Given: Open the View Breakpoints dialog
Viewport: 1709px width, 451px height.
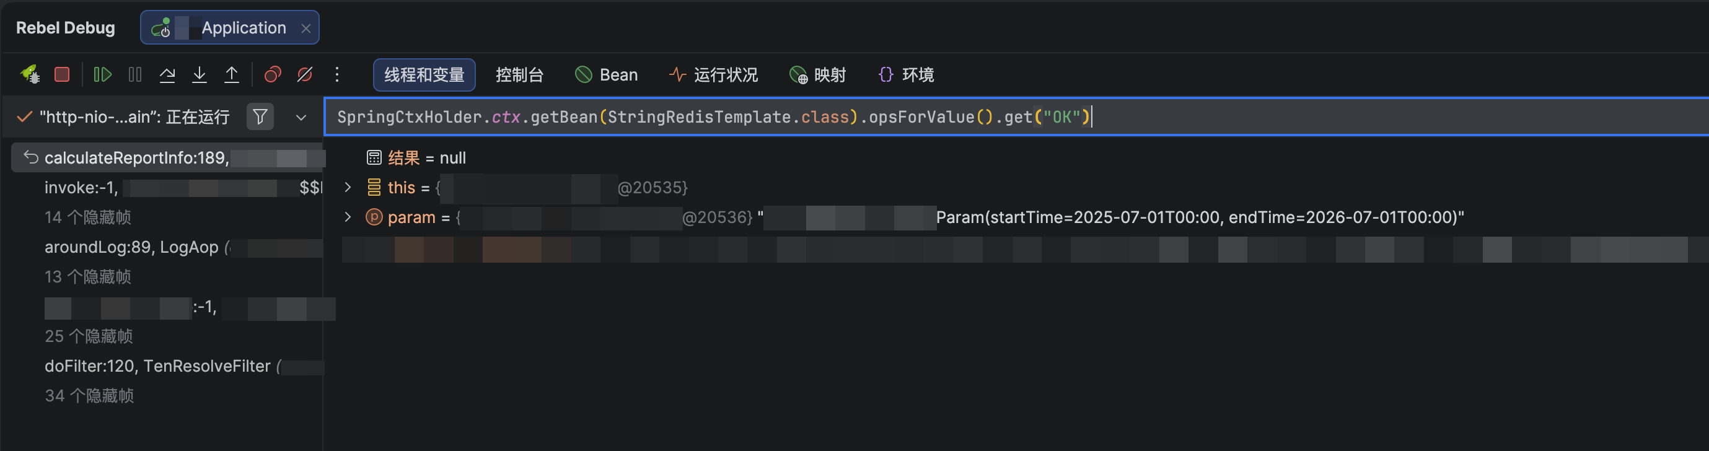Looking at the screenshot, I should click(x=273, y=74).
